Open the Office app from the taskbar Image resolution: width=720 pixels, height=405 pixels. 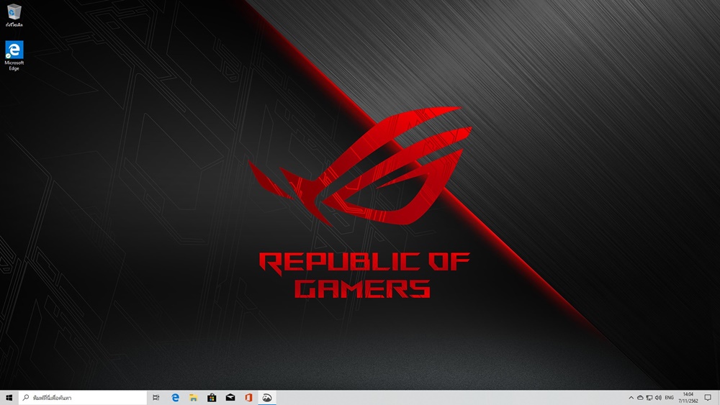[x=248, y=398]
